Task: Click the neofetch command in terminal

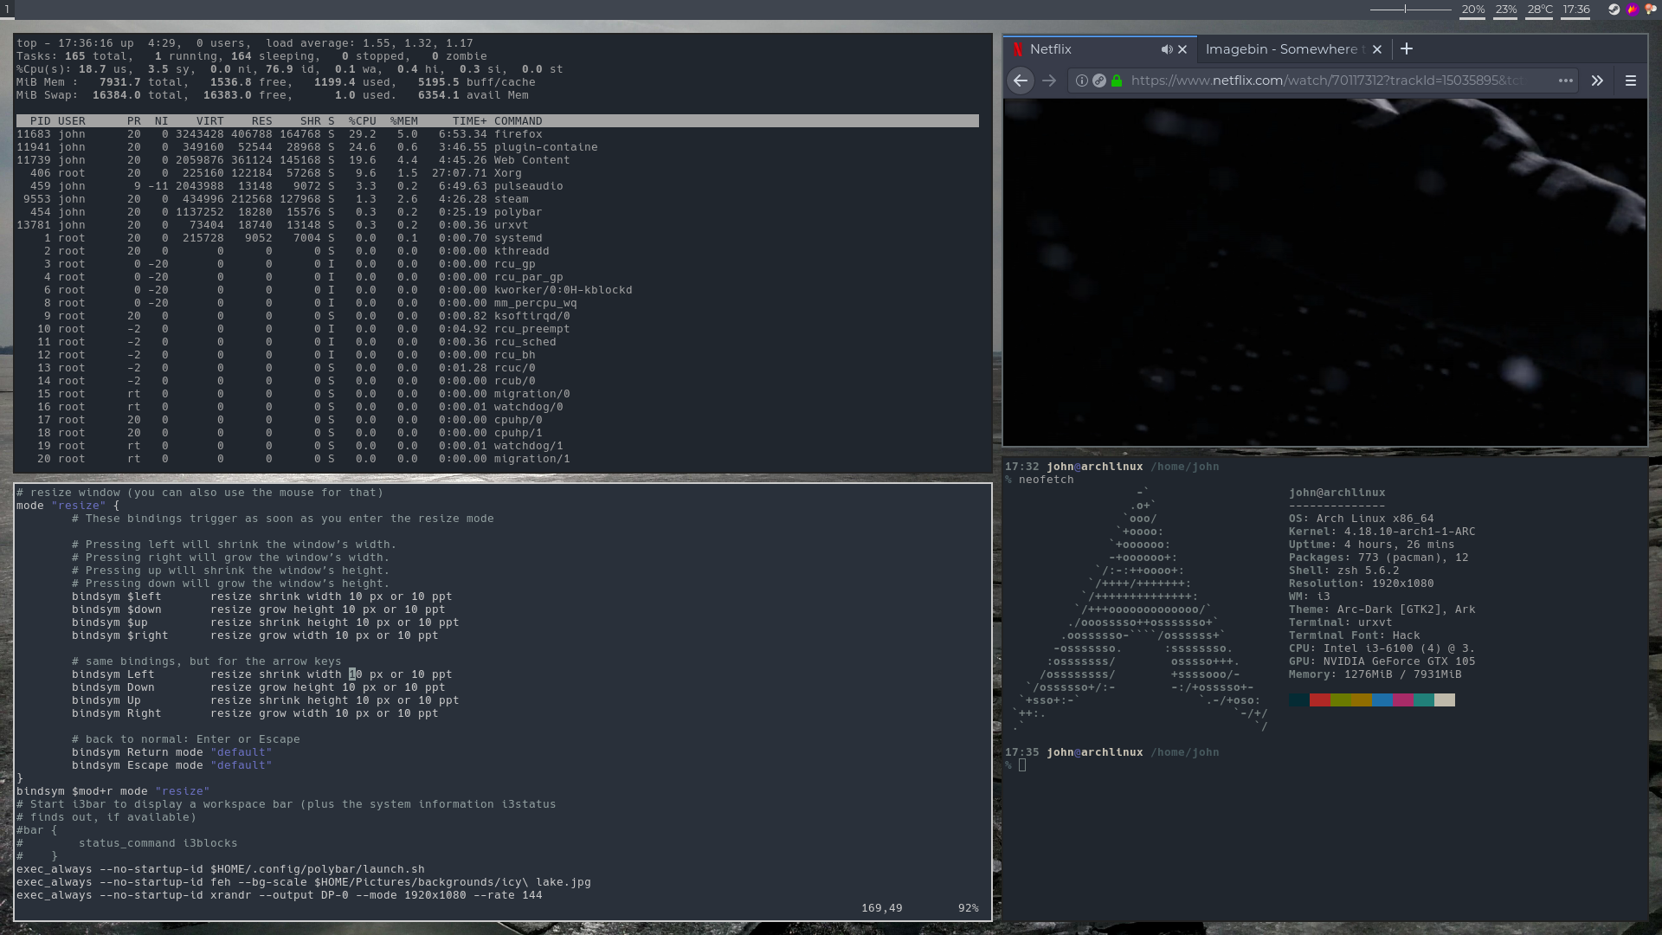Action: (x=1046, y=480)
